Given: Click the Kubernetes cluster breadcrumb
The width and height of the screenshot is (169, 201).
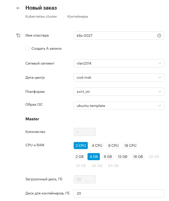Looking at the screenshot, I should click(x=41, y=17).
